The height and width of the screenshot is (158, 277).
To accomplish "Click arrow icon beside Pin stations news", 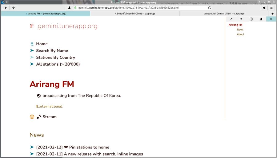I will click(x=32, y=147).
